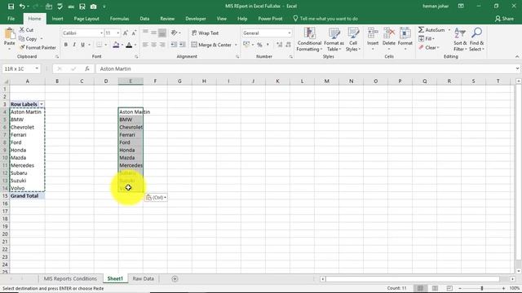Screen dimensions: 522x293
Task: Click the Undo arrow in quick access toolbar
Action: tap(22, 7)
